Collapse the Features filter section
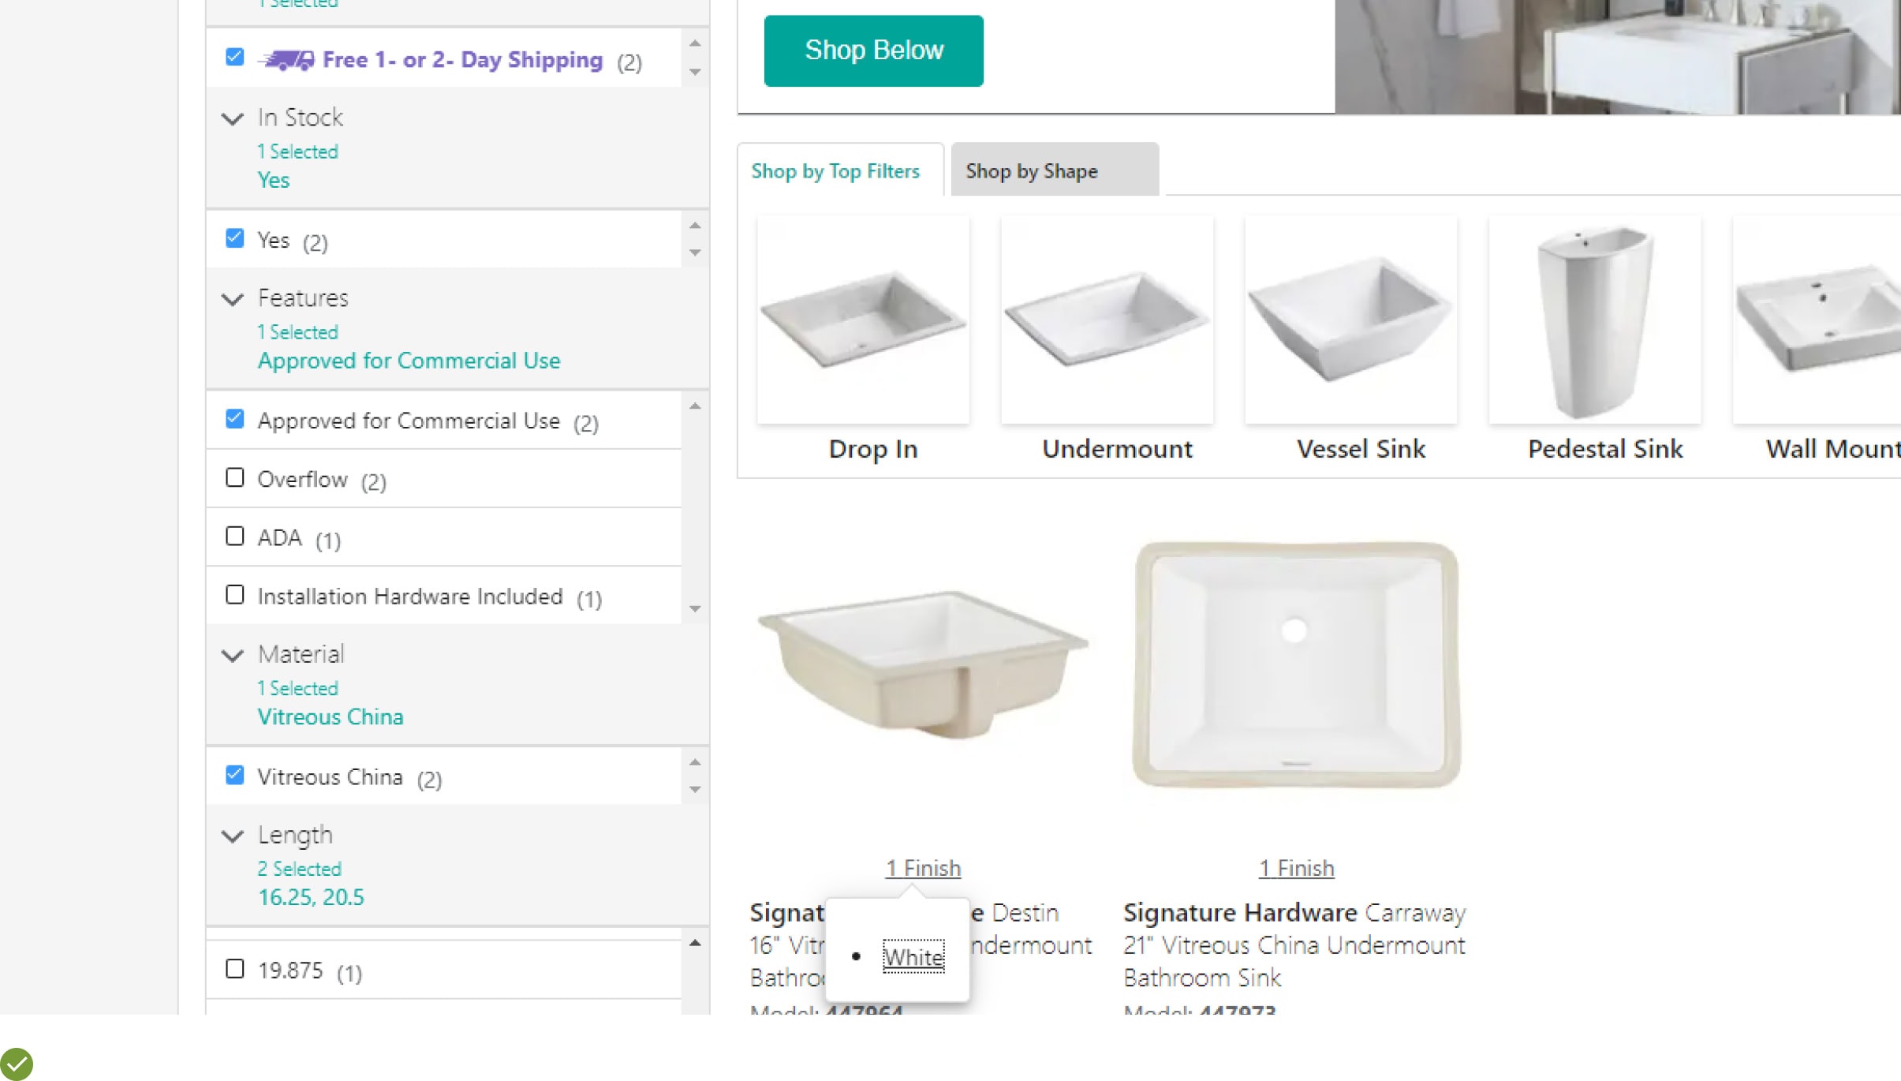Screen dimensions: 1901x1081 [x=233, y=300]
